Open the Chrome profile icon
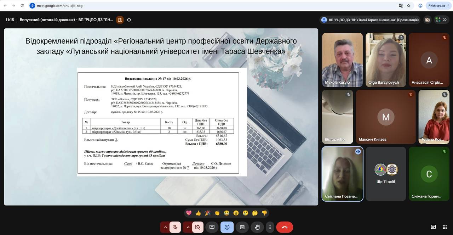The width and height of the screenshot is (453, 235). [420, 6]
